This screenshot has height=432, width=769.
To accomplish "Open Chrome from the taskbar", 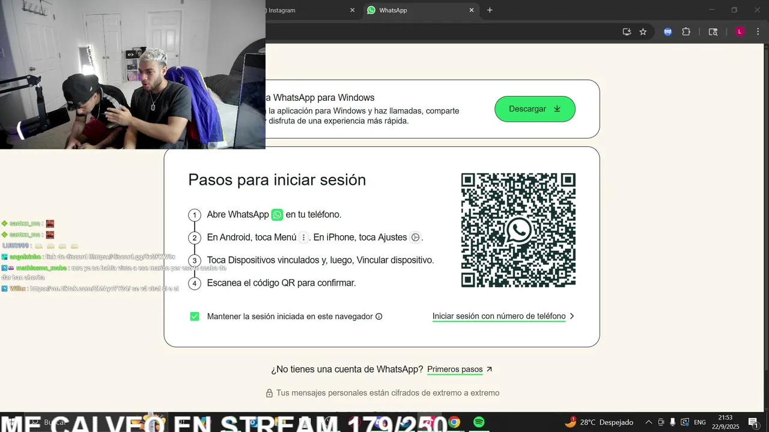I will coord(454,422).
